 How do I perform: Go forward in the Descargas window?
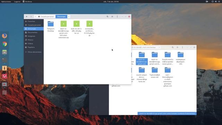pyautogui.click(x=31, y=17)
